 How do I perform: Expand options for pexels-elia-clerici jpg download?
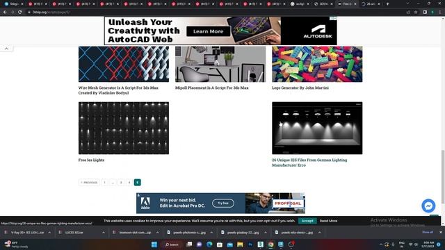[x=319, y=233]
